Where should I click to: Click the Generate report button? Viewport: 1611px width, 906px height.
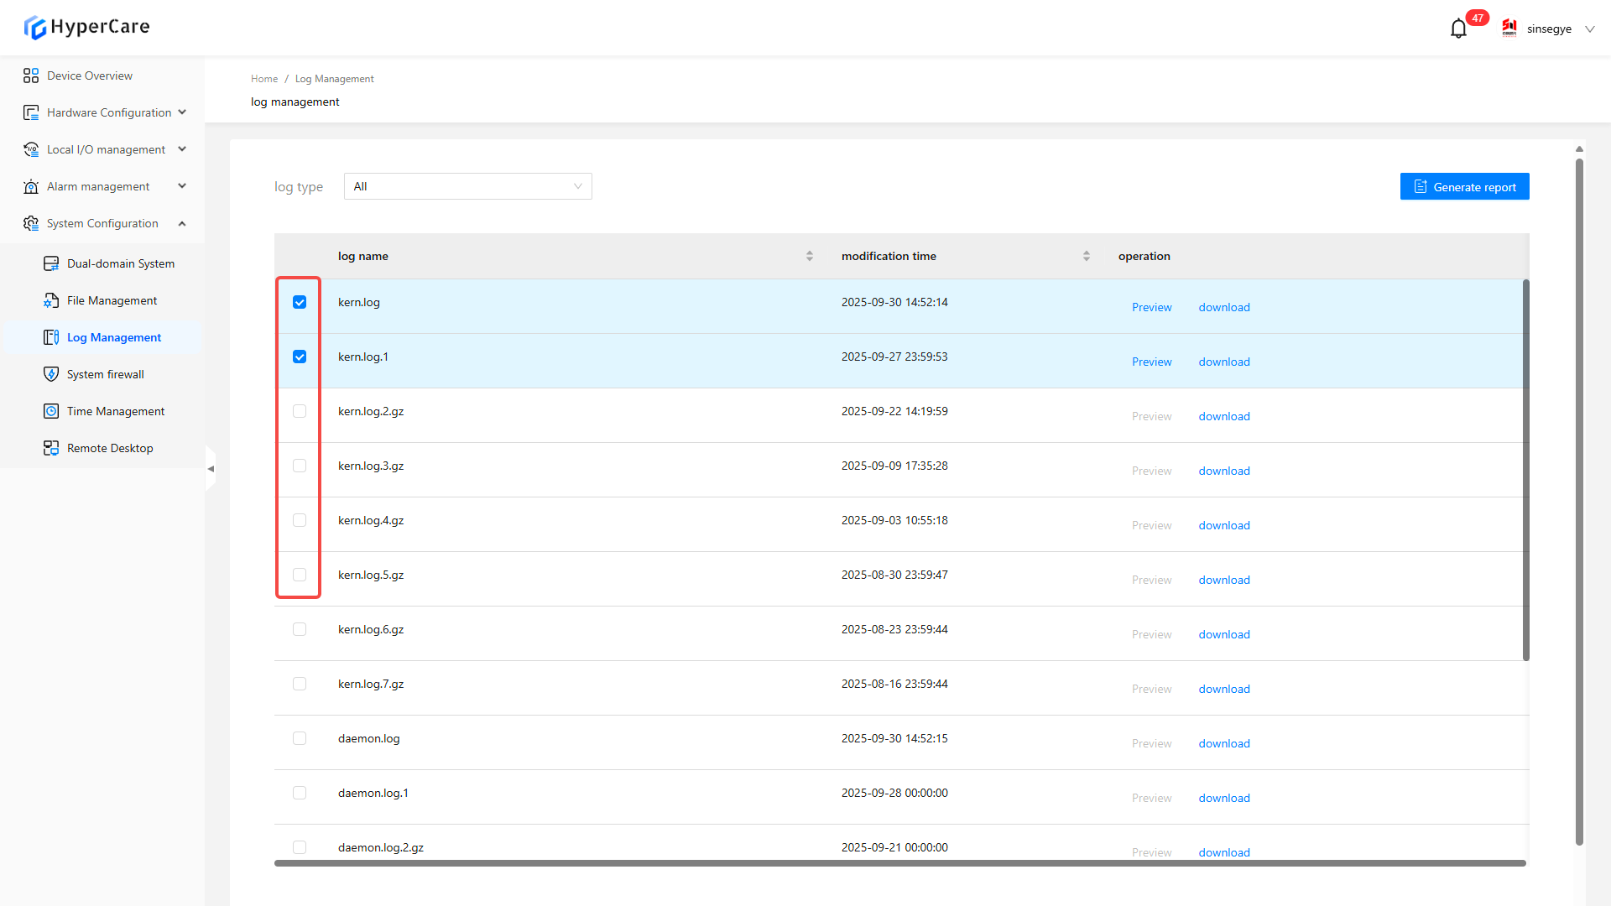tap(1464, 186)
